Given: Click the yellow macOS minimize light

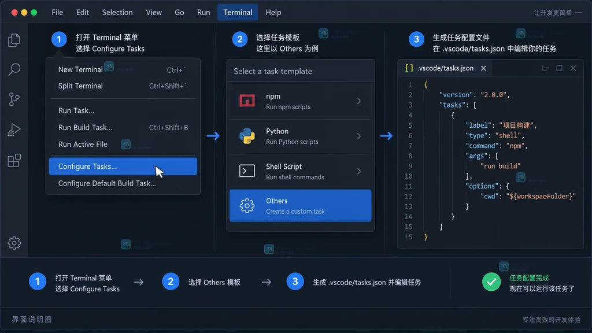Looking at the screenshot, I should (24, 13).
